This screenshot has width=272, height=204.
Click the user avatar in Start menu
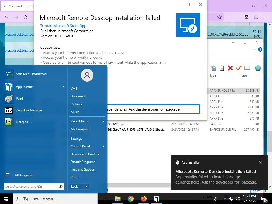point(87,75)
